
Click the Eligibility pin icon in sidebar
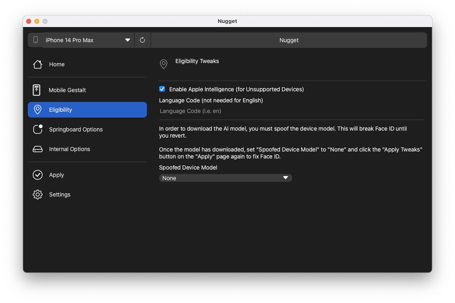coord(37,109)
